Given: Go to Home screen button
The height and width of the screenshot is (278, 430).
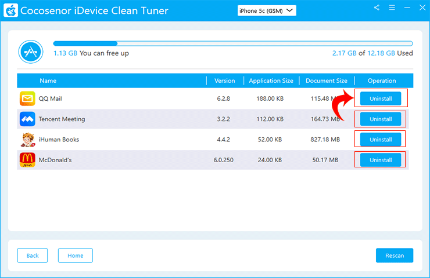Looking at the screenshot, I should tap(76, 255).
